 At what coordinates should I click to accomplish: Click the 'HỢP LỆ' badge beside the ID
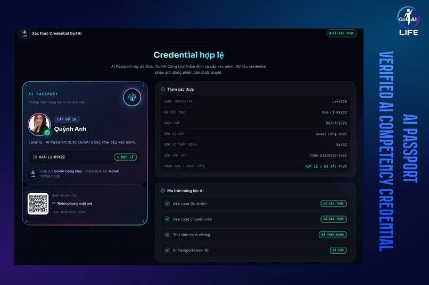click(125, 157)
